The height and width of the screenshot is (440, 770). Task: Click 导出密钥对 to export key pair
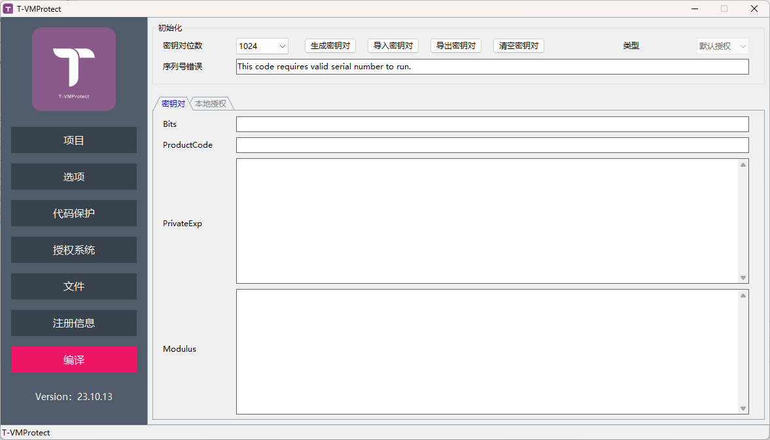click(456, 46)
